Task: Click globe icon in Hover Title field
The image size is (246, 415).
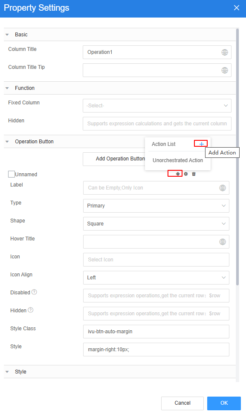Action: click(x=223, y=242)
